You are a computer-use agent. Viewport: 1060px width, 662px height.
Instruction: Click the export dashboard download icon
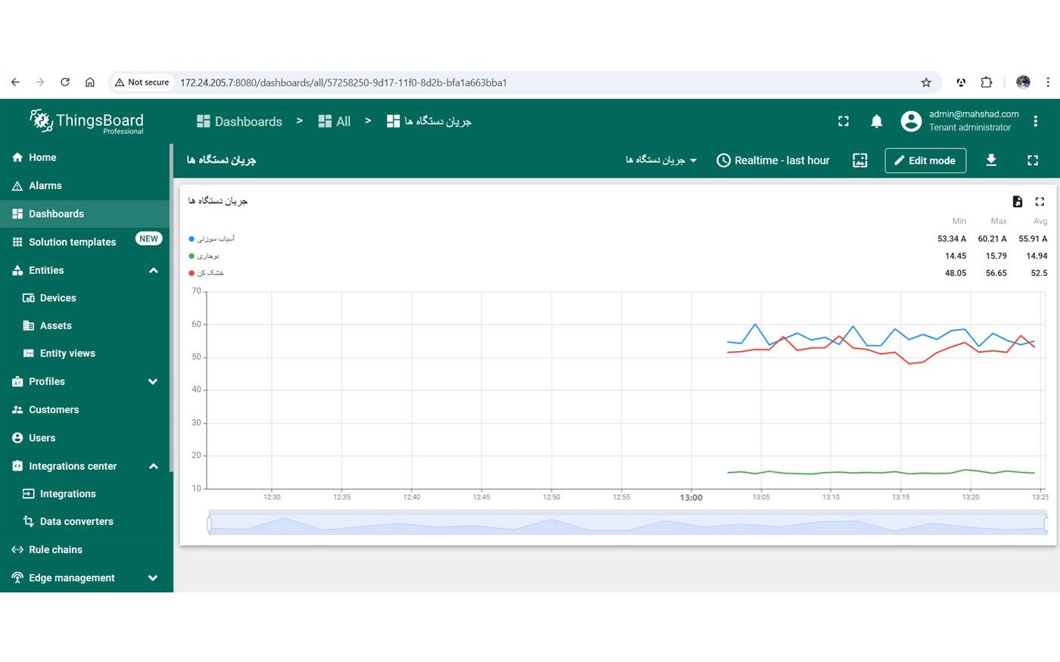pos(991,160)
